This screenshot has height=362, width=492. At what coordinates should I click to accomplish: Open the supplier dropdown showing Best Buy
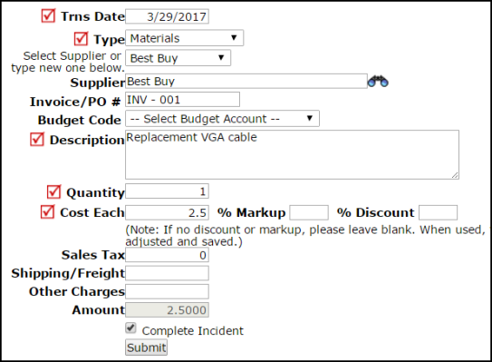178,58
